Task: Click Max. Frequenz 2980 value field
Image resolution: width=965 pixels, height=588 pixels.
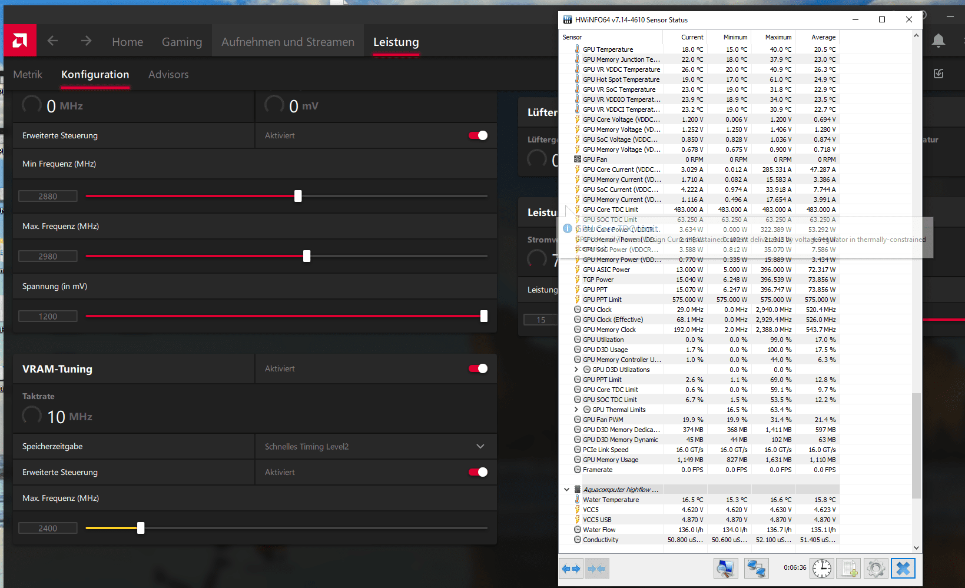Action: pyautogui.click(x=48, y=256)
